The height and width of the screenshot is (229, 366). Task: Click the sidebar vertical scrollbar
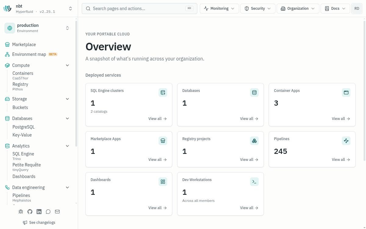click(76, 83)
